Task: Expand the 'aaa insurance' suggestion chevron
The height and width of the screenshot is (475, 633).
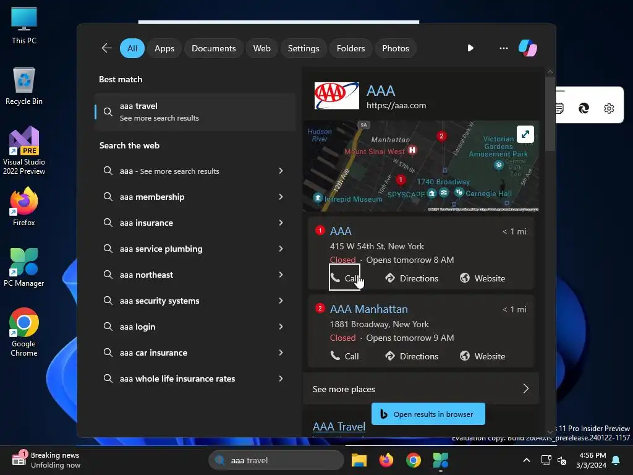Action: [281, 223]
